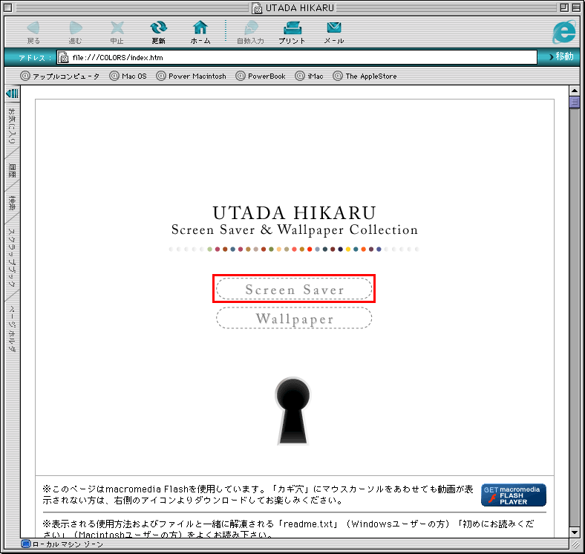The width and height of the screenshot is (585, 554).
Task: Open the PowerBook favorites bar link
Action: [261, 76]
